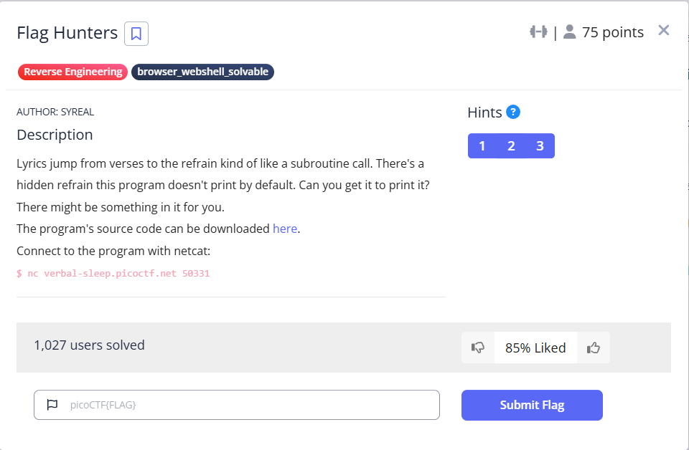Click the flag icon in the input box
The width and height of the screenshot is (689, 450).
(x=52, y=405)
